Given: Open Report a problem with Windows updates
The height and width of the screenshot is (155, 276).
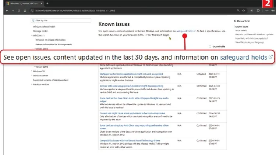Looking at the screenshot, I should tap(254, 34).
